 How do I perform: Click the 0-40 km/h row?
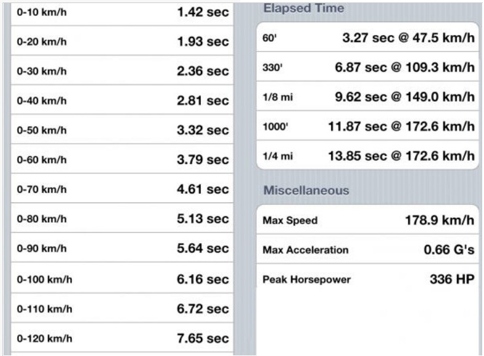pos(123,101)
